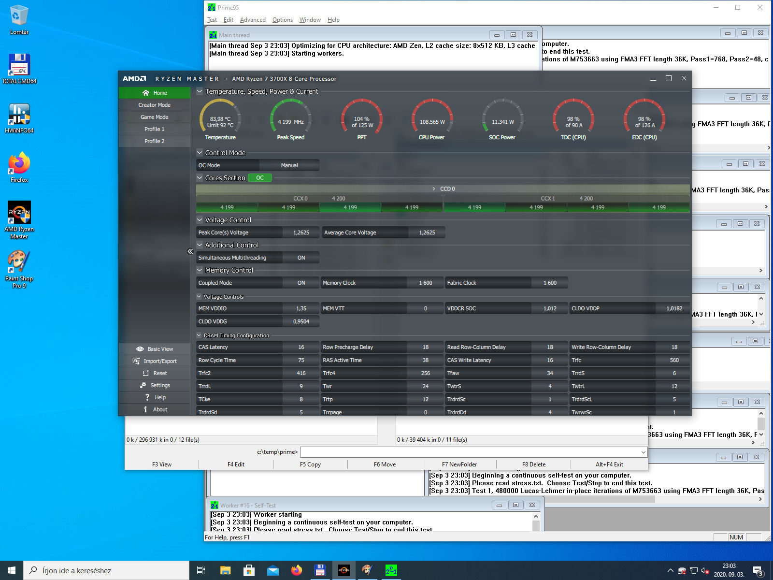Click F4 Edit in Total Commander
Viewport: 773px width, 580px height.
236,464
